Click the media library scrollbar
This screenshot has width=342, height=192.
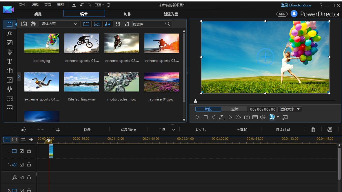point(184,68)
